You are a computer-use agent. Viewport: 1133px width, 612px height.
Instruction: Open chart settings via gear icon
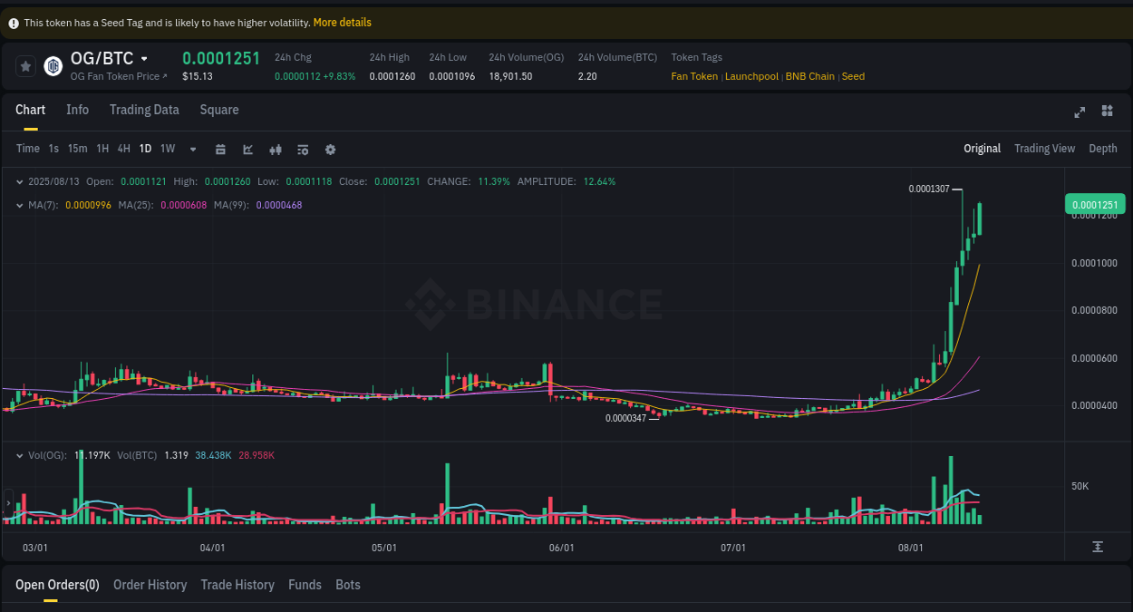(330, 149)
